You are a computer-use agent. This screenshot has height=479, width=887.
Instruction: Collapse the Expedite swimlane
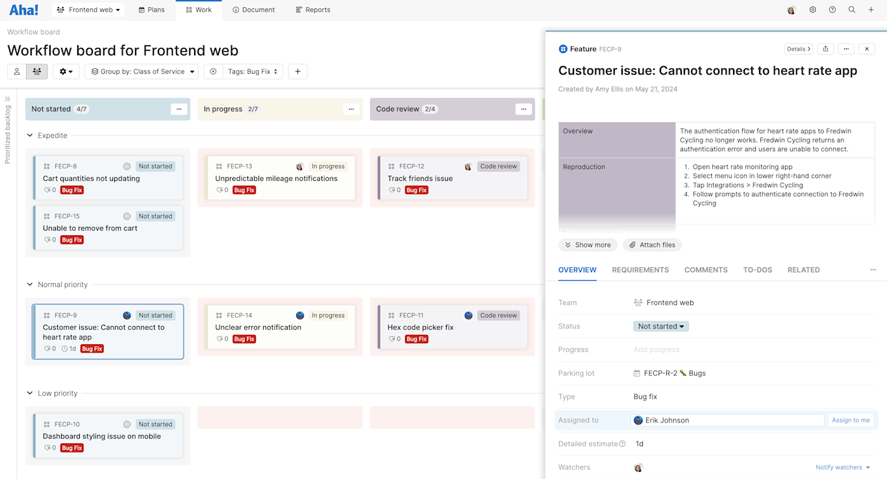29,135
